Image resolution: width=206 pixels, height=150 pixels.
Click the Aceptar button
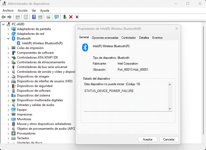(x=148, y=139)
